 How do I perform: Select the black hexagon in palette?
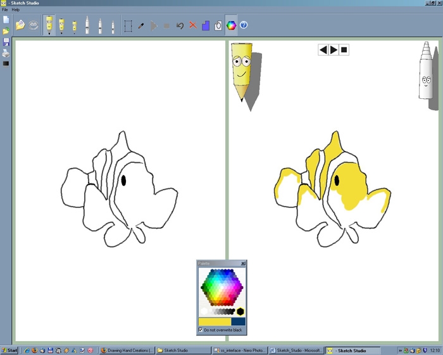[240, 311]
